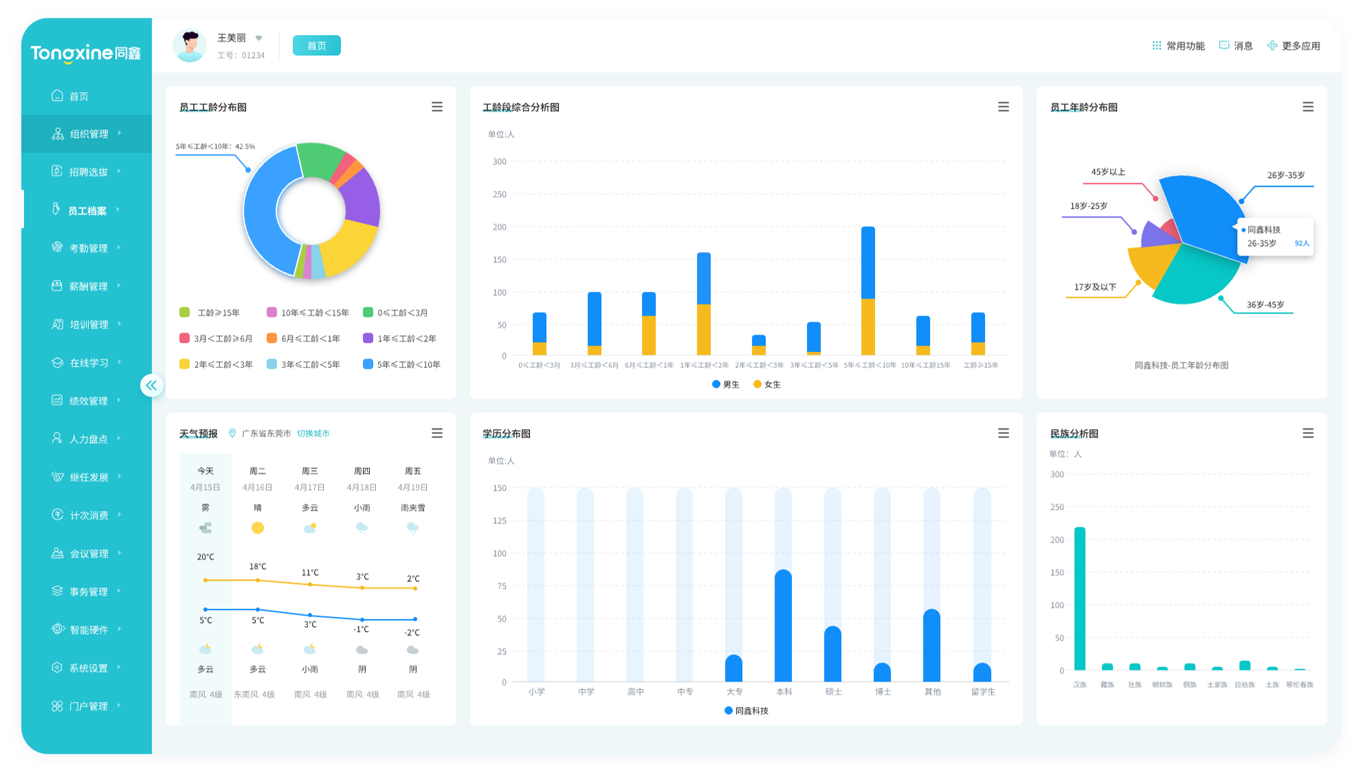The image size is (1363, 779).
Task: Open 常用功能 grid icon
Action: pyautogui.click(x=1157, y=45)
